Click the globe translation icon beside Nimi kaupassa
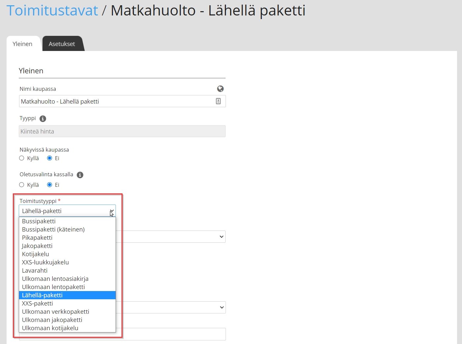This screenshot has height=344, width=462. (220, 89)
